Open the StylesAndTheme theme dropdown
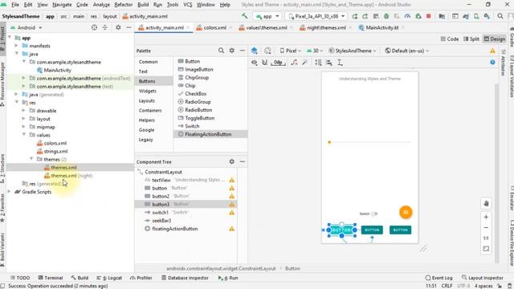The height and width of the screenshot is (289, 514). click(x=353, y=51)
